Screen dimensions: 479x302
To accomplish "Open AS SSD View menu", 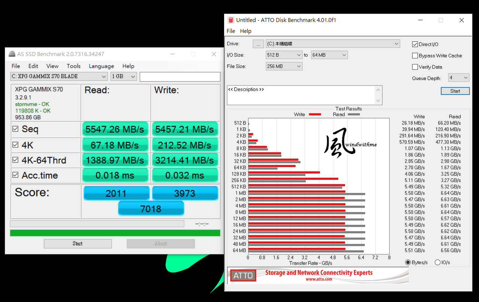I will click(52, 66).
